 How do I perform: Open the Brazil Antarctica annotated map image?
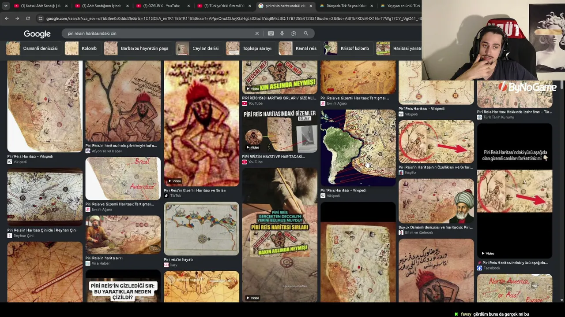(123, 179)
